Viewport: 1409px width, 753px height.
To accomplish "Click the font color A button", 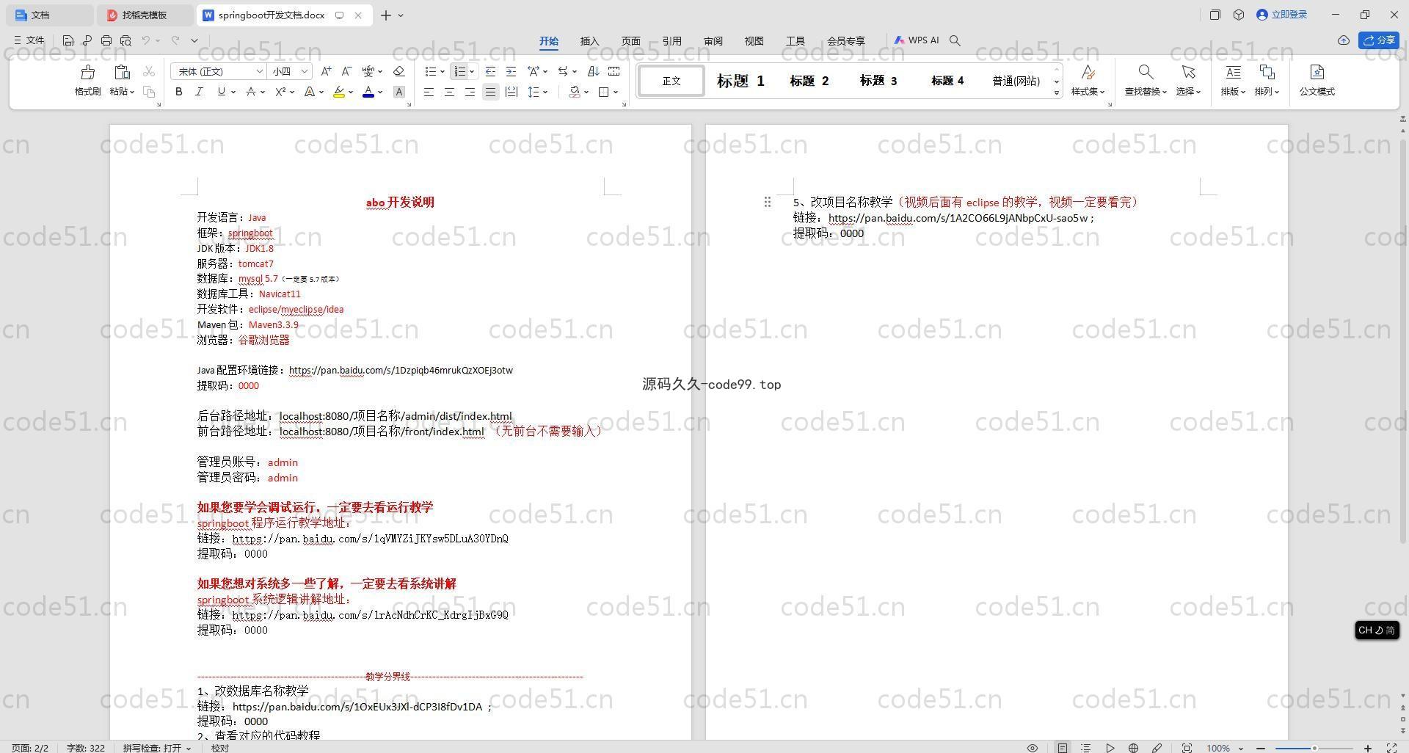I will coord(368,92).
